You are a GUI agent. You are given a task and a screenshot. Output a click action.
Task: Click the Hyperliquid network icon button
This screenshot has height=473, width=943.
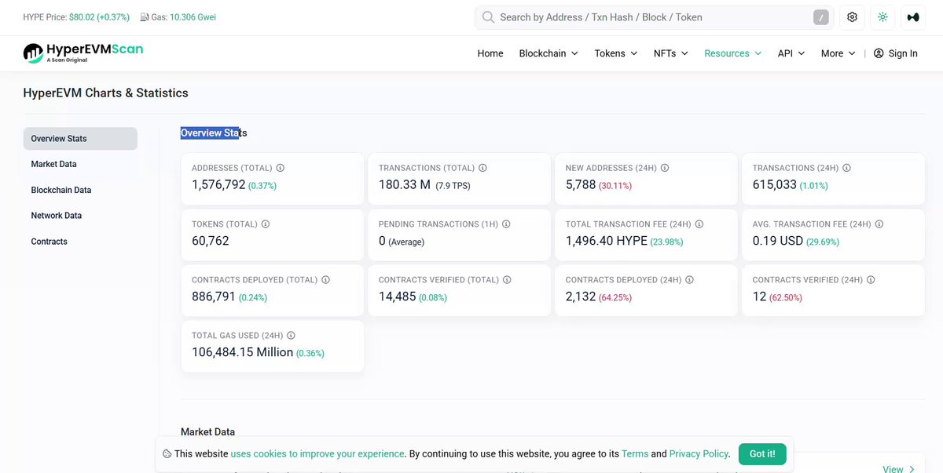point(912,17)
